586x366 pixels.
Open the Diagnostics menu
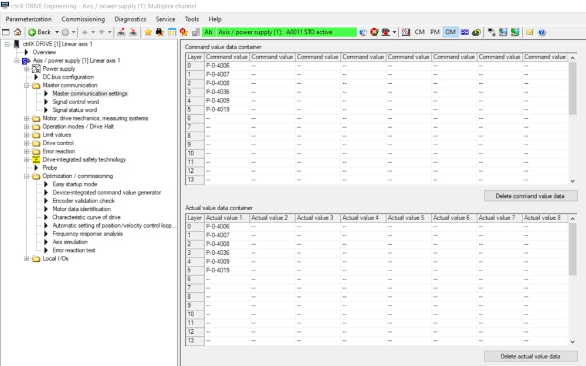pyautogui.click(x=130, y=19)
